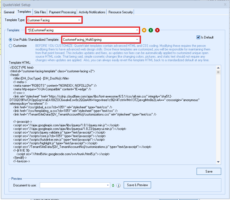The image size is (230, 200).
Task: Click the core.js script line
Action: point(59,136)
